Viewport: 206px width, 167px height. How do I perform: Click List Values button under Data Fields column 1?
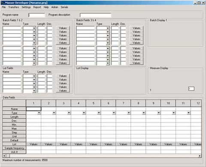point(33,144)
